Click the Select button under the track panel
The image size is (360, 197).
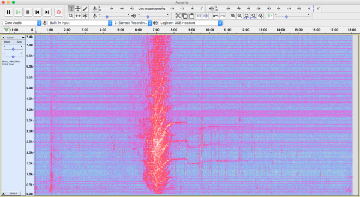coord(13,193)
